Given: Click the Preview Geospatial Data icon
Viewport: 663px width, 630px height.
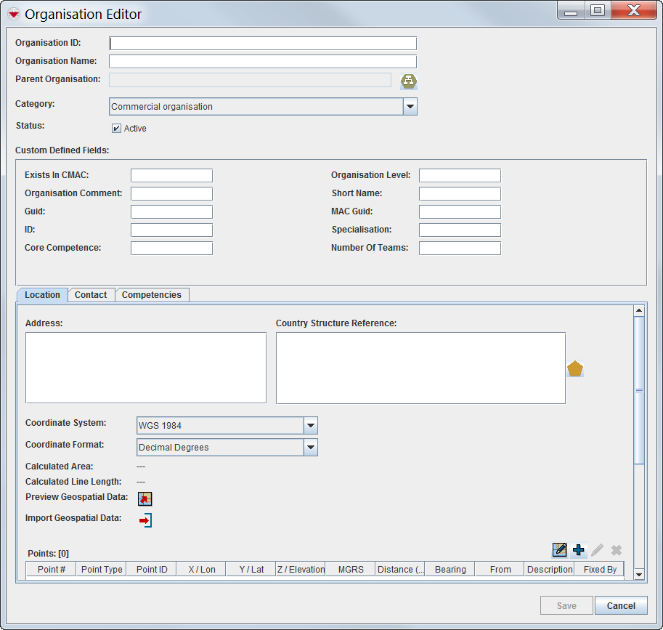Looking at the screenshot, I should coord(145,498).
